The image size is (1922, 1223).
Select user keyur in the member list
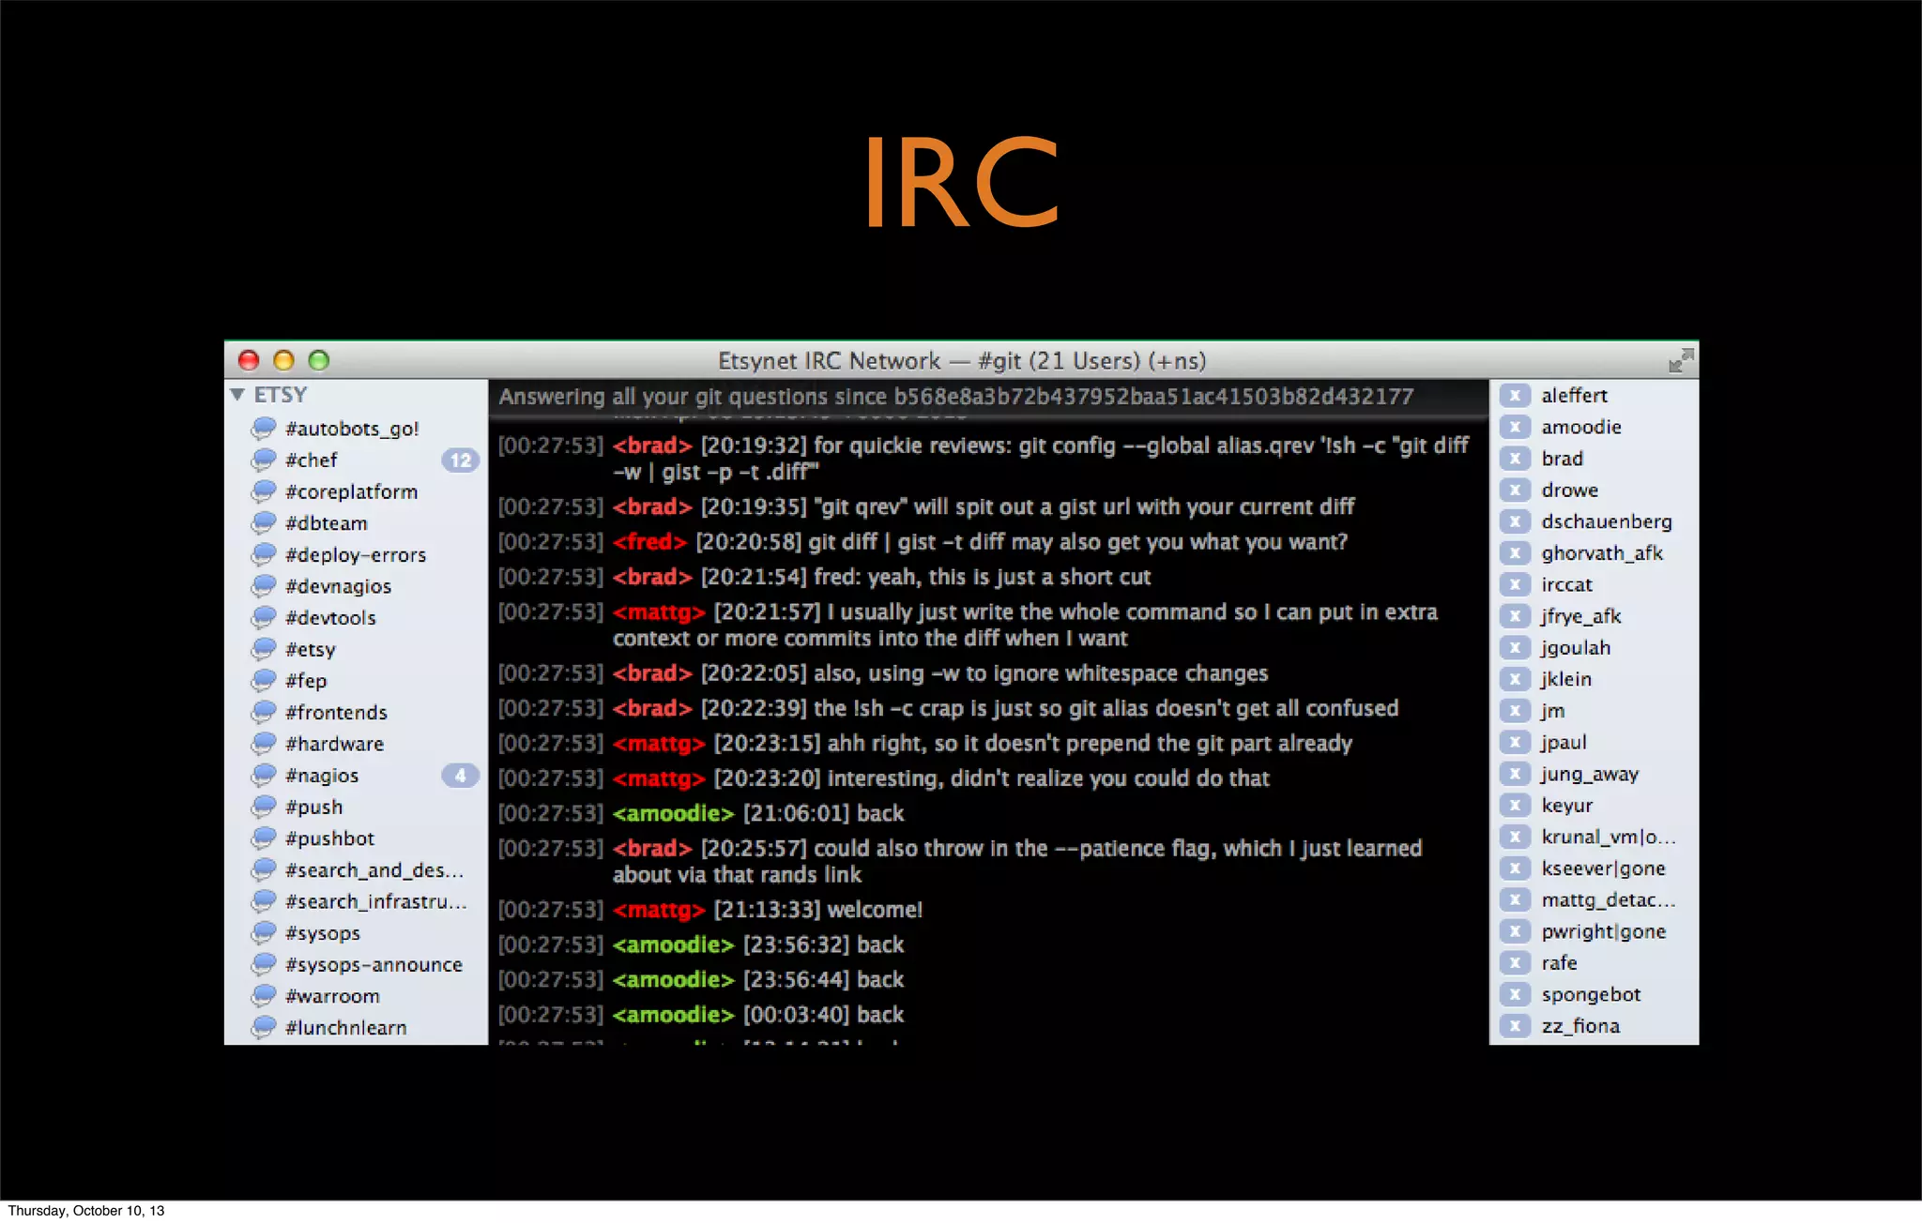tap(1567, 806)
